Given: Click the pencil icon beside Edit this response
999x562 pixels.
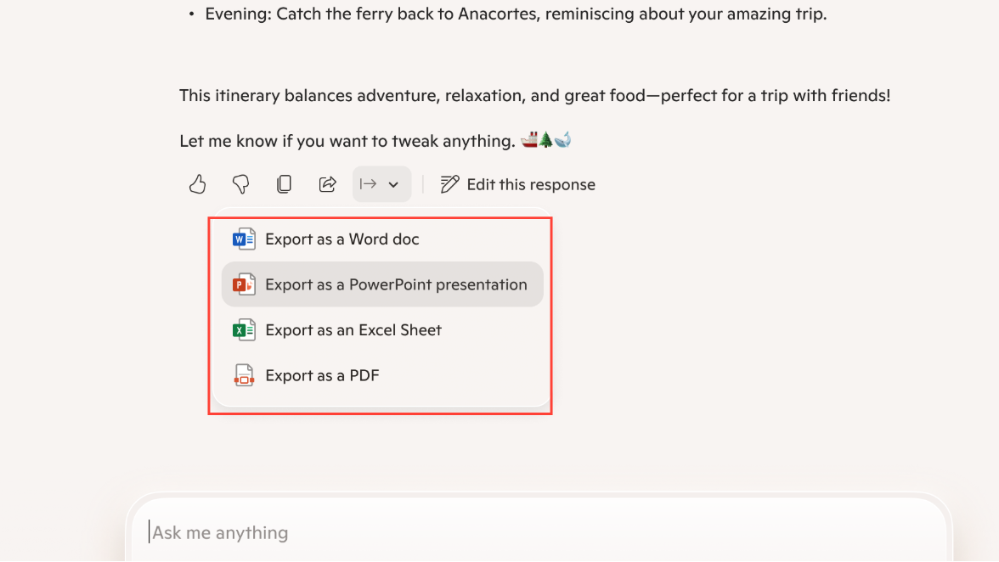Looking at the screenshot, I should coord(450,184).
